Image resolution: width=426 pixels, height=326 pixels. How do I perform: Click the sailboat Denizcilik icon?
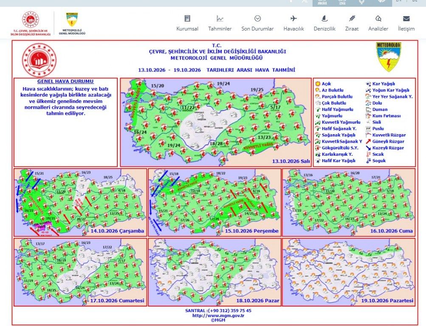click(x=324, y=18)
